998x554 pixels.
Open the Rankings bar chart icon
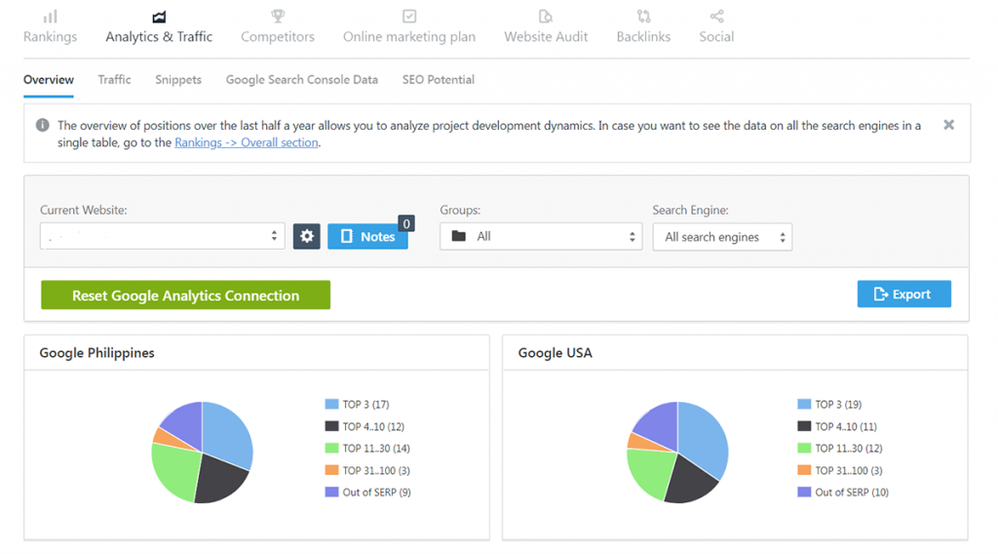50,17
